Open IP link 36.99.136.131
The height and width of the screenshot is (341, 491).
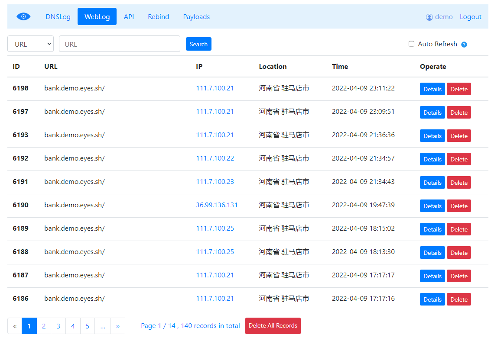[x=217, y=205]
